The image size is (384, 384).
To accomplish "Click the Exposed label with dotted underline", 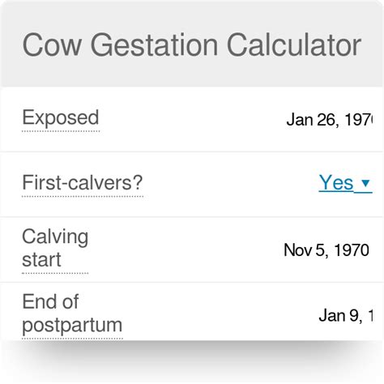I will pyautogui.click(x=61, y=118).
